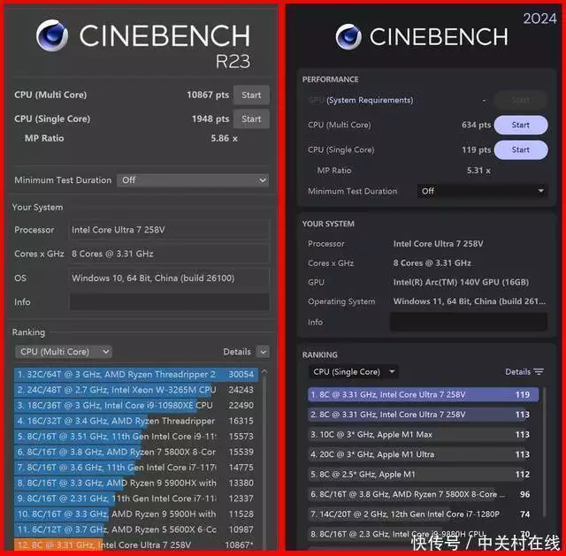The image size is (566, 556).
Task: Select 2024 rank 3 Apple M1 Max
Action: [x=423, y=434]
